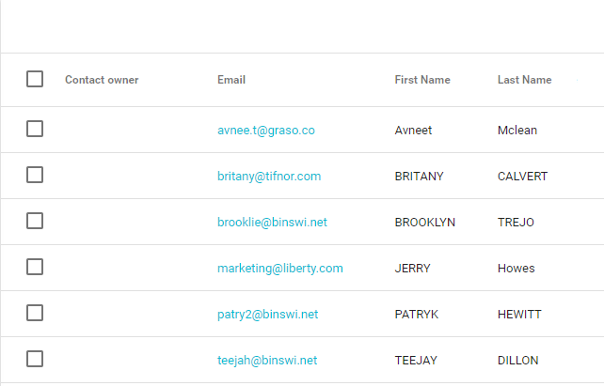Sort by the First Name column header

422,80
